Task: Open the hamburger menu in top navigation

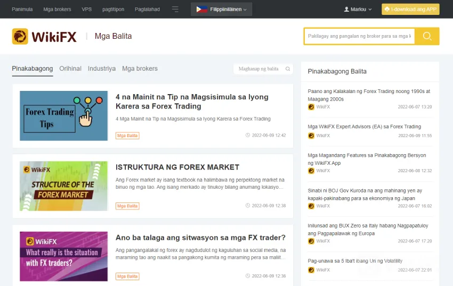Action: click(175, 9)
